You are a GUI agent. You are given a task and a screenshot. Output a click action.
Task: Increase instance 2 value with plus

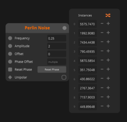click(108, 42)
